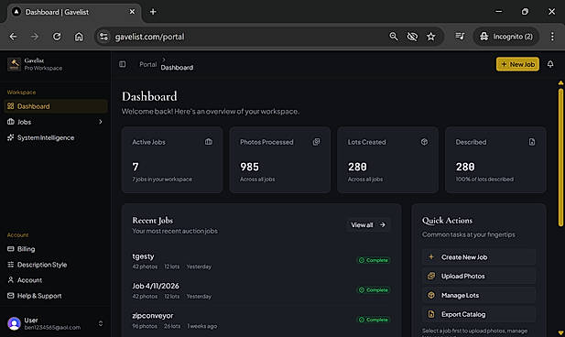Click the Incognito (2) indicator

[x=505, y=37]
